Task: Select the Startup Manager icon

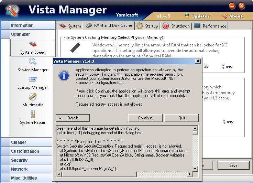Action: [33, 79]
